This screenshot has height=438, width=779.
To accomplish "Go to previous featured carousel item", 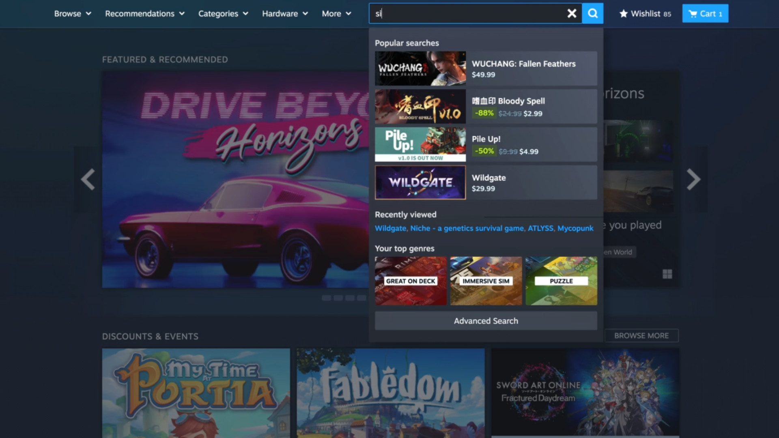I will point(88,179).
